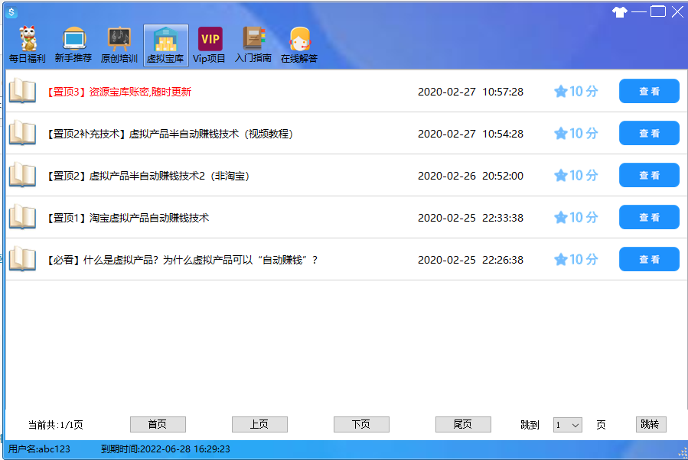Go to next page with 下页
Image resolution: width=688 pixels, height=460 pixels.
click(361, 425)
